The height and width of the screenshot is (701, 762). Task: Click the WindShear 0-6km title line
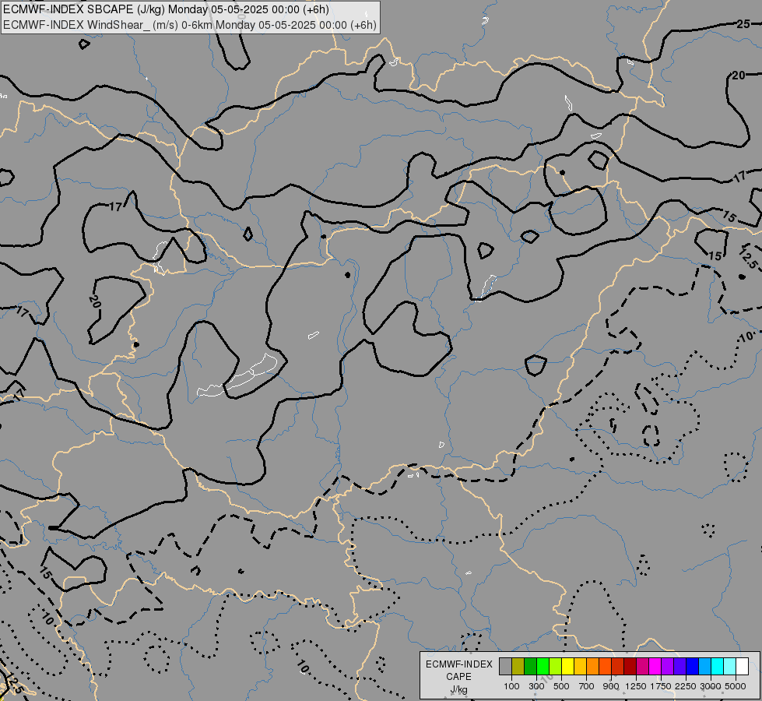pos(190,25)
